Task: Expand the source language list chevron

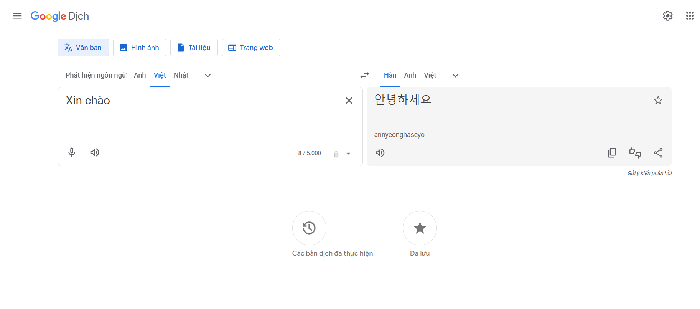Action: tap(208, 76)
